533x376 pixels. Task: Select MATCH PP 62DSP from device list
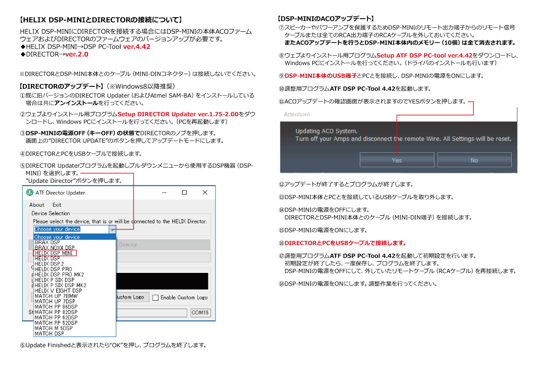coord(75,318)
